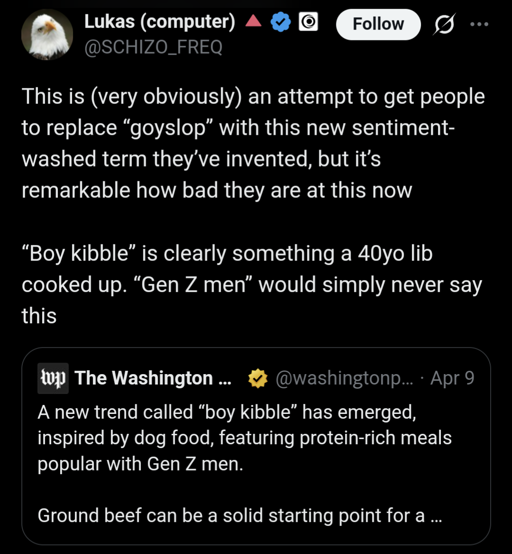This screenshot has width=512, height=554.
Task: Open the @washingtonp... handle
Action: point(344,378)
